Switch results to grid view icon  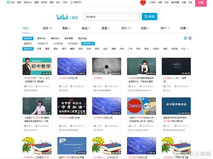coord(185,38)
